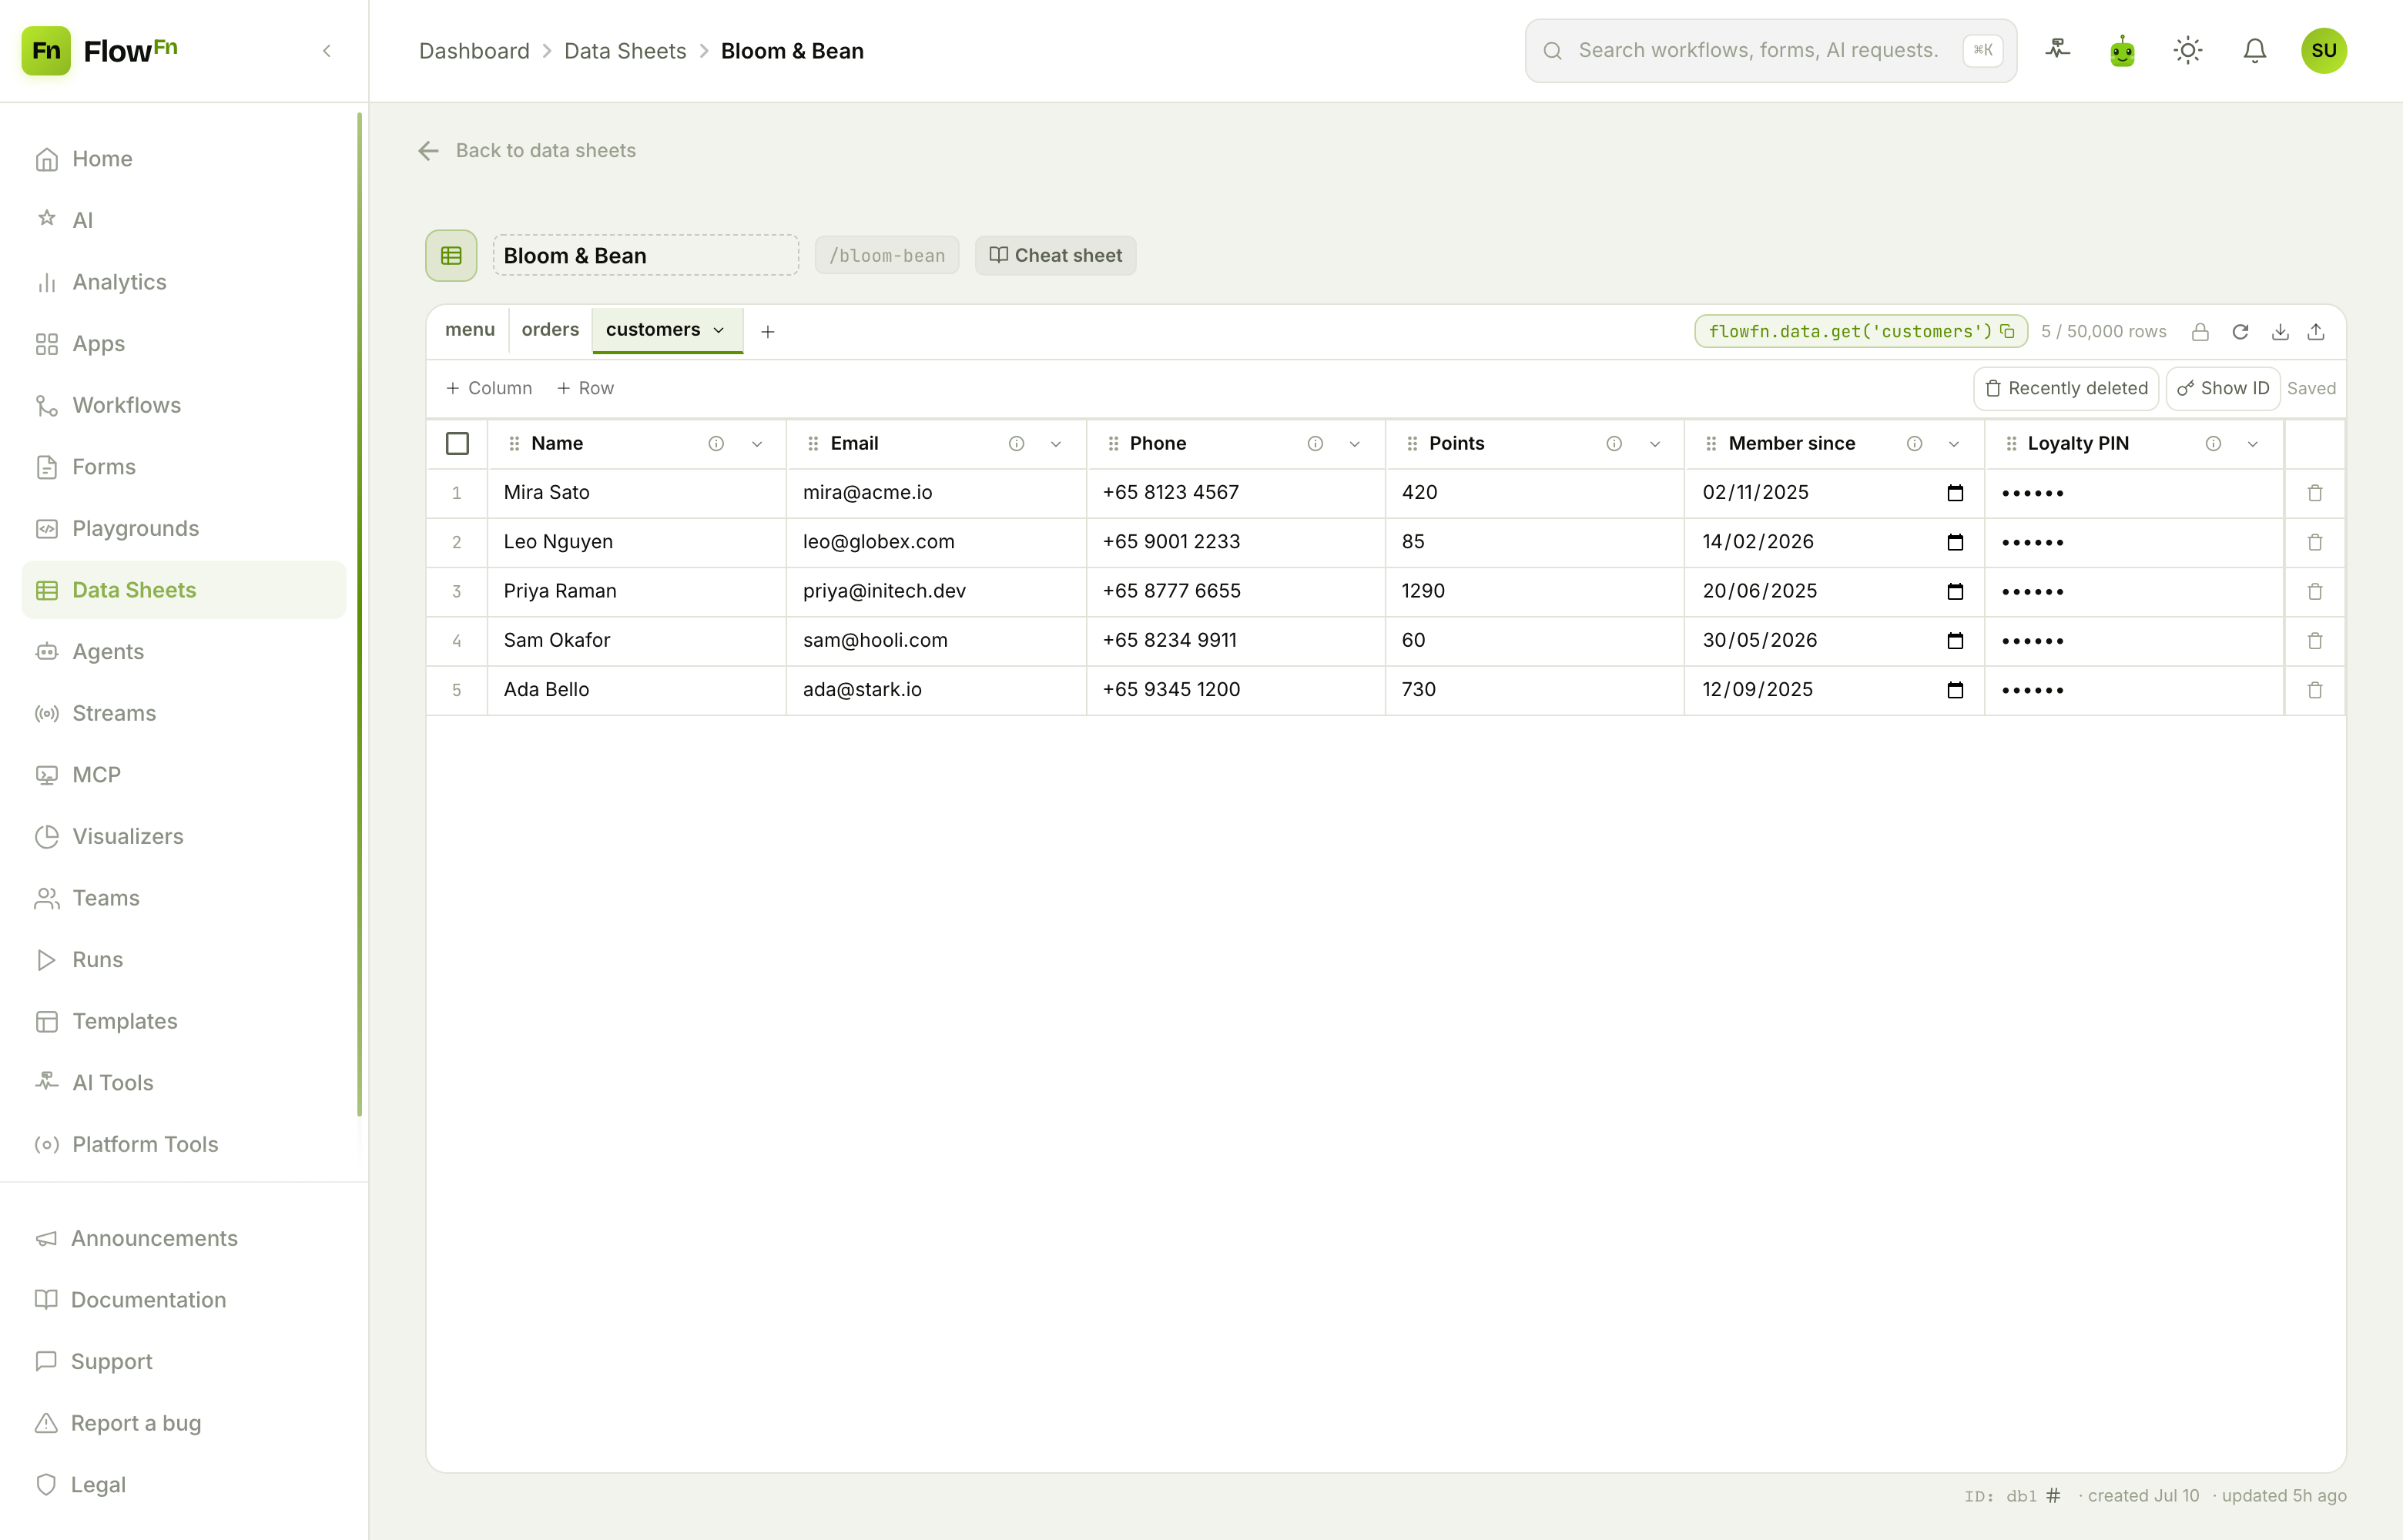
Task: Collapse the sidebar with the chevron
Action: coord(326,51)
